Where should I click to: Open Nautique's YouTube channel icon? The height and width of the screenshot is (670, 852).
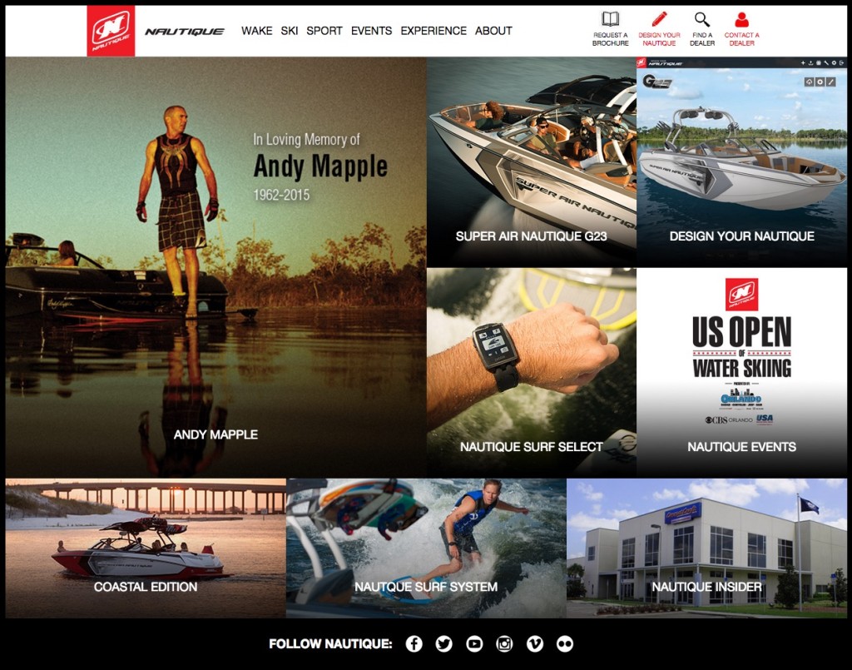point(474,643)
